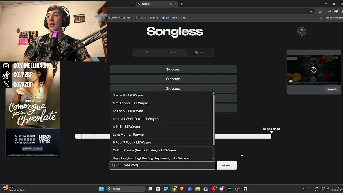Click the second Skipped guess row
The height and width of the screenshot is (193, 343).
pyautogui.click(x=173, y=79)
